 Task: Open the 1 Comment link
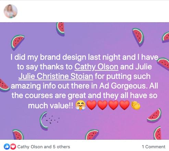click(x=154, y=147)
